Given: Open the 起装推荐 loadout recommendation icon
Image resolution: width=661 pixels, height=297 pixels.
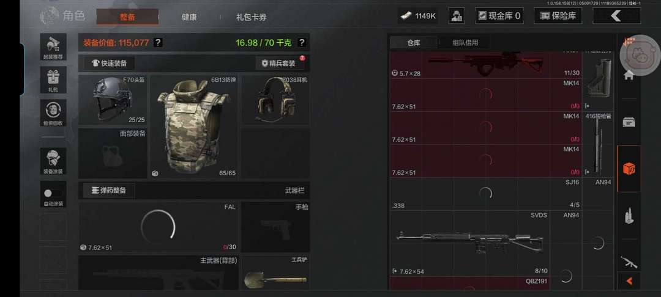Looking at the screenshot, I should click(53, 46).
